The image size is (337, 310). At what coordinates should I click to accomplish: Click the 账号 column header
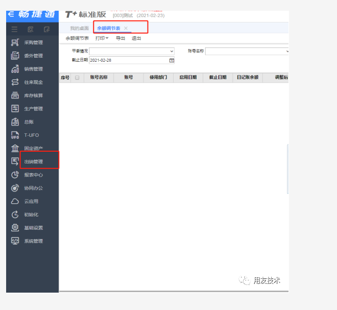click(x=129, y=78)
